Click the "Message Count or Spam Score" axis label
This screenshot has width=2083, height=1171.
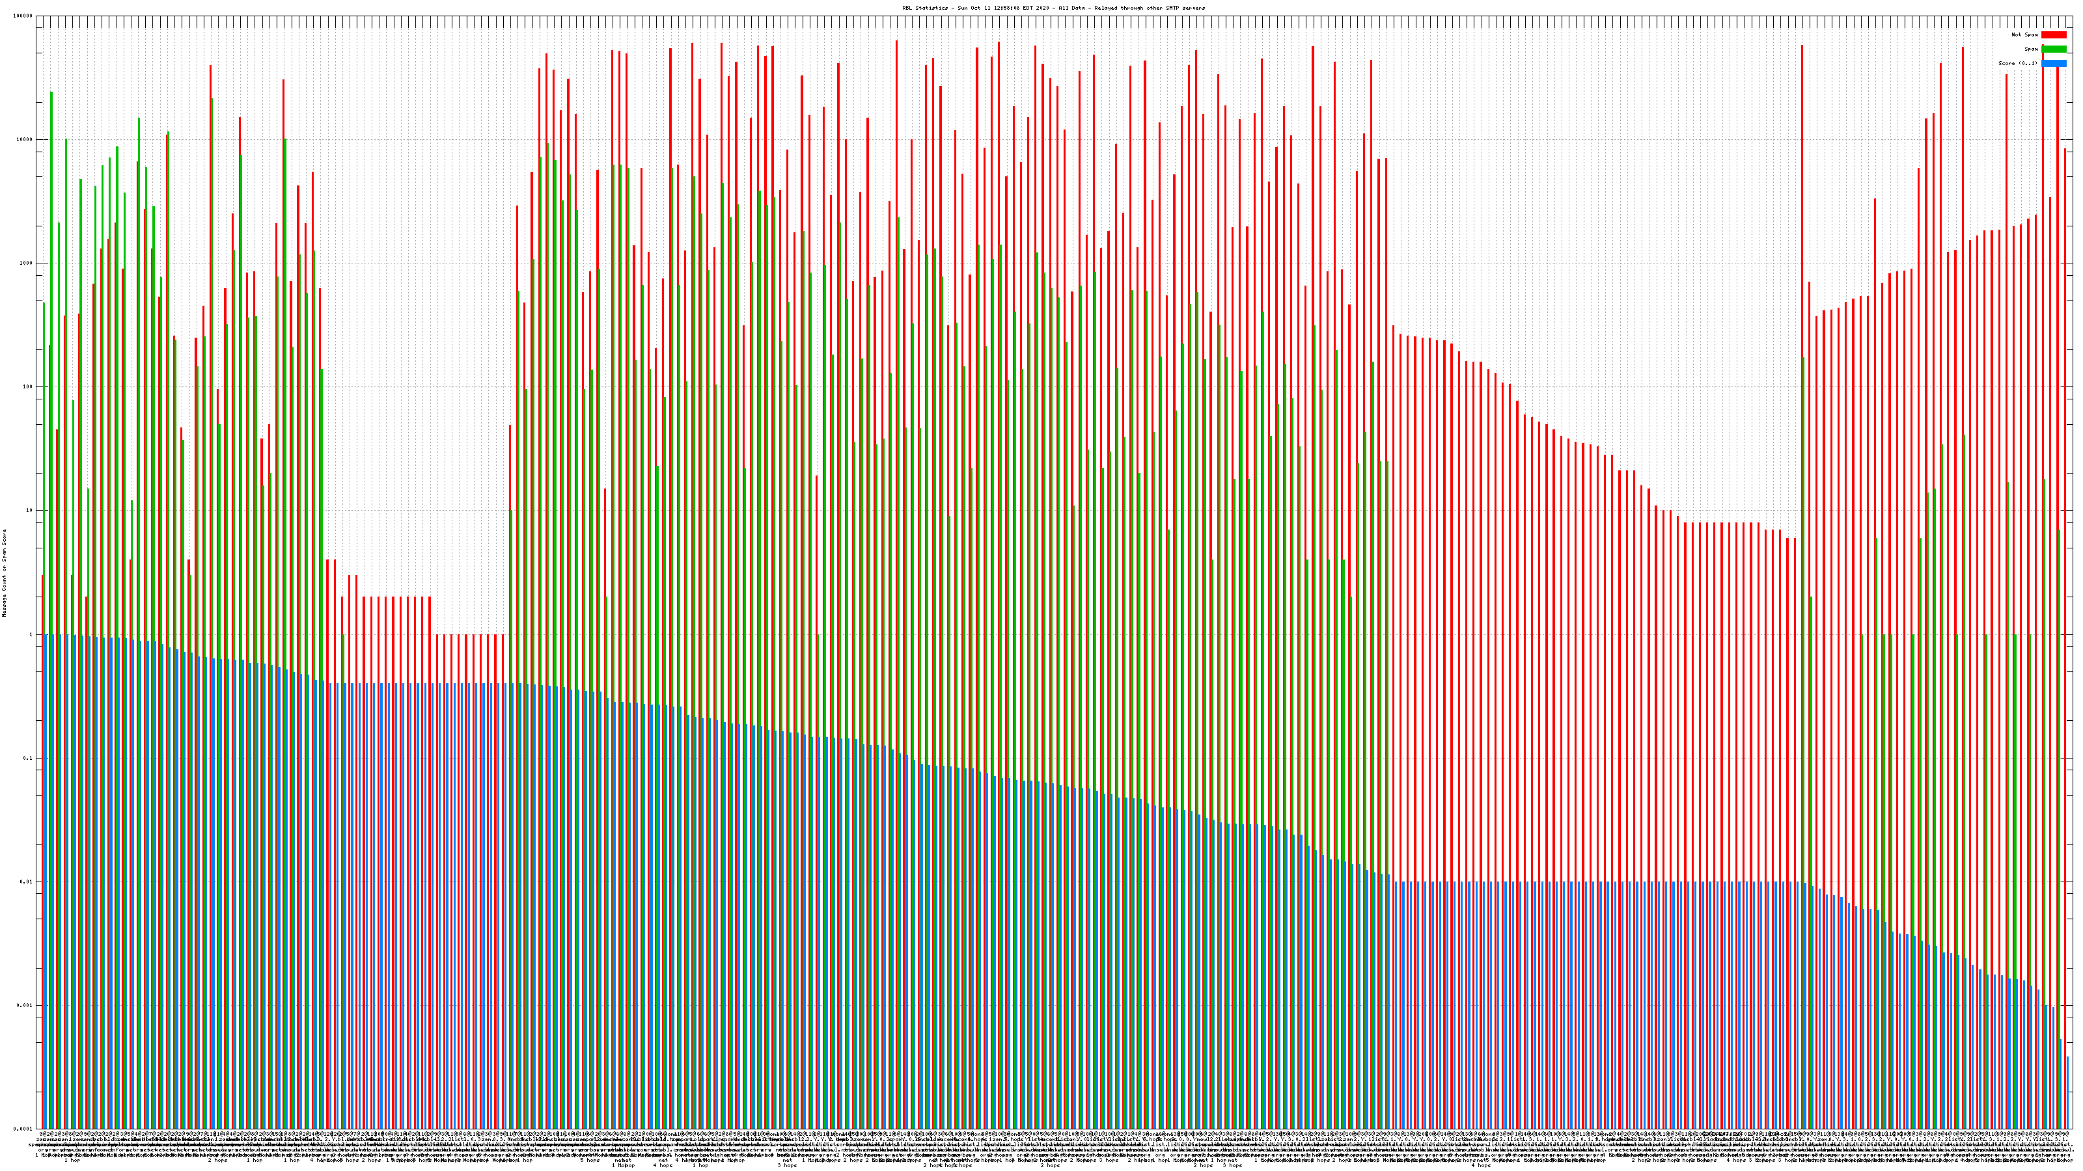click(x=4, y=573)
